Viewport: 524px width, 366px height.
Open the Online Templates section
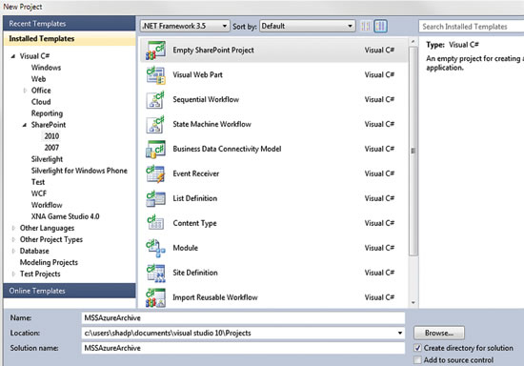coord(70,291)
